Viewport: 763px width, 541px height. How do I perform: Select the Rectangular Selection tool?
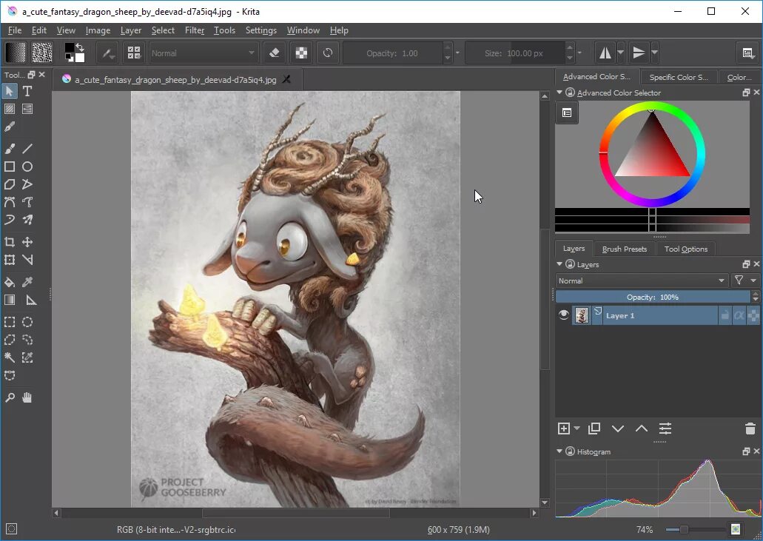point(9,322)
